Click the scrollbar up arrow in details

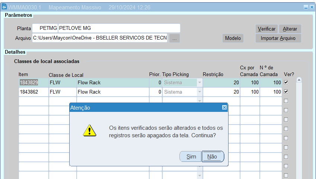(299, 80)
